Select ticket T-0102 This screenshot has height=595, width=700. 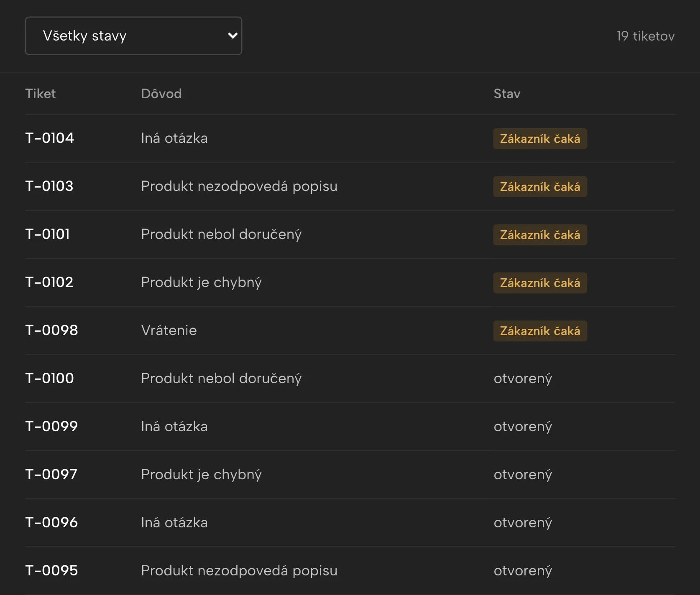[49, 282]
